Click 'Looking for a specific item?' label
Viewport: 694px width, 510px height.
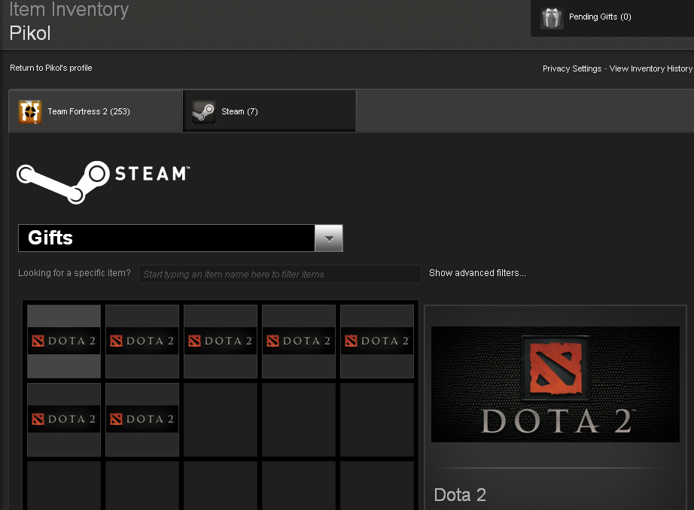click(75, 273)
